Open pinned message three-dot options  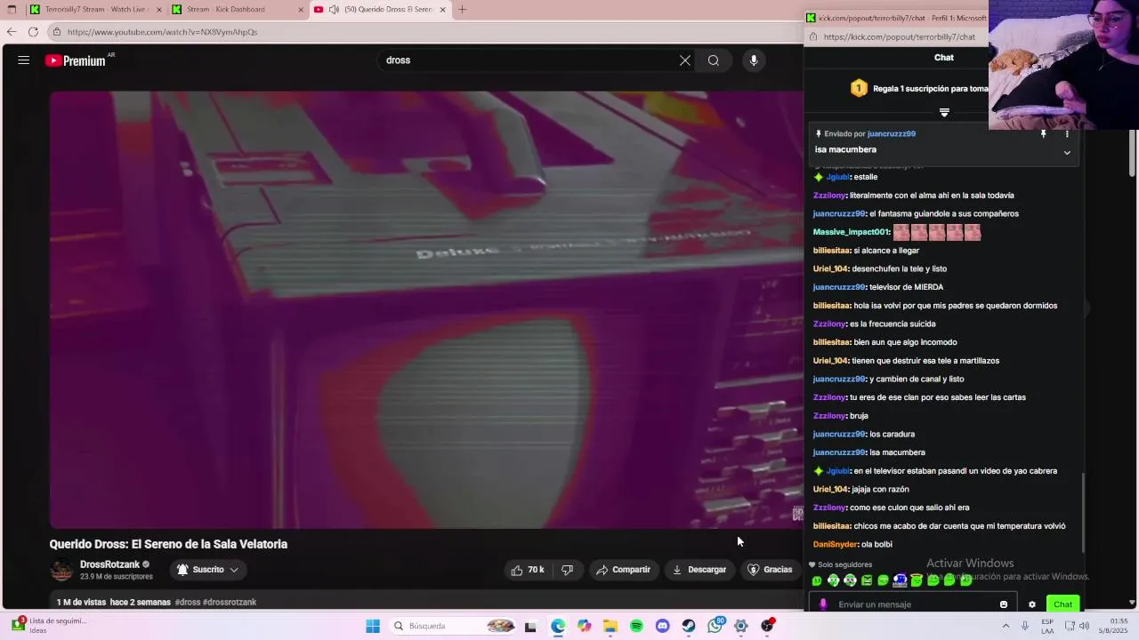pos(1067,134)
